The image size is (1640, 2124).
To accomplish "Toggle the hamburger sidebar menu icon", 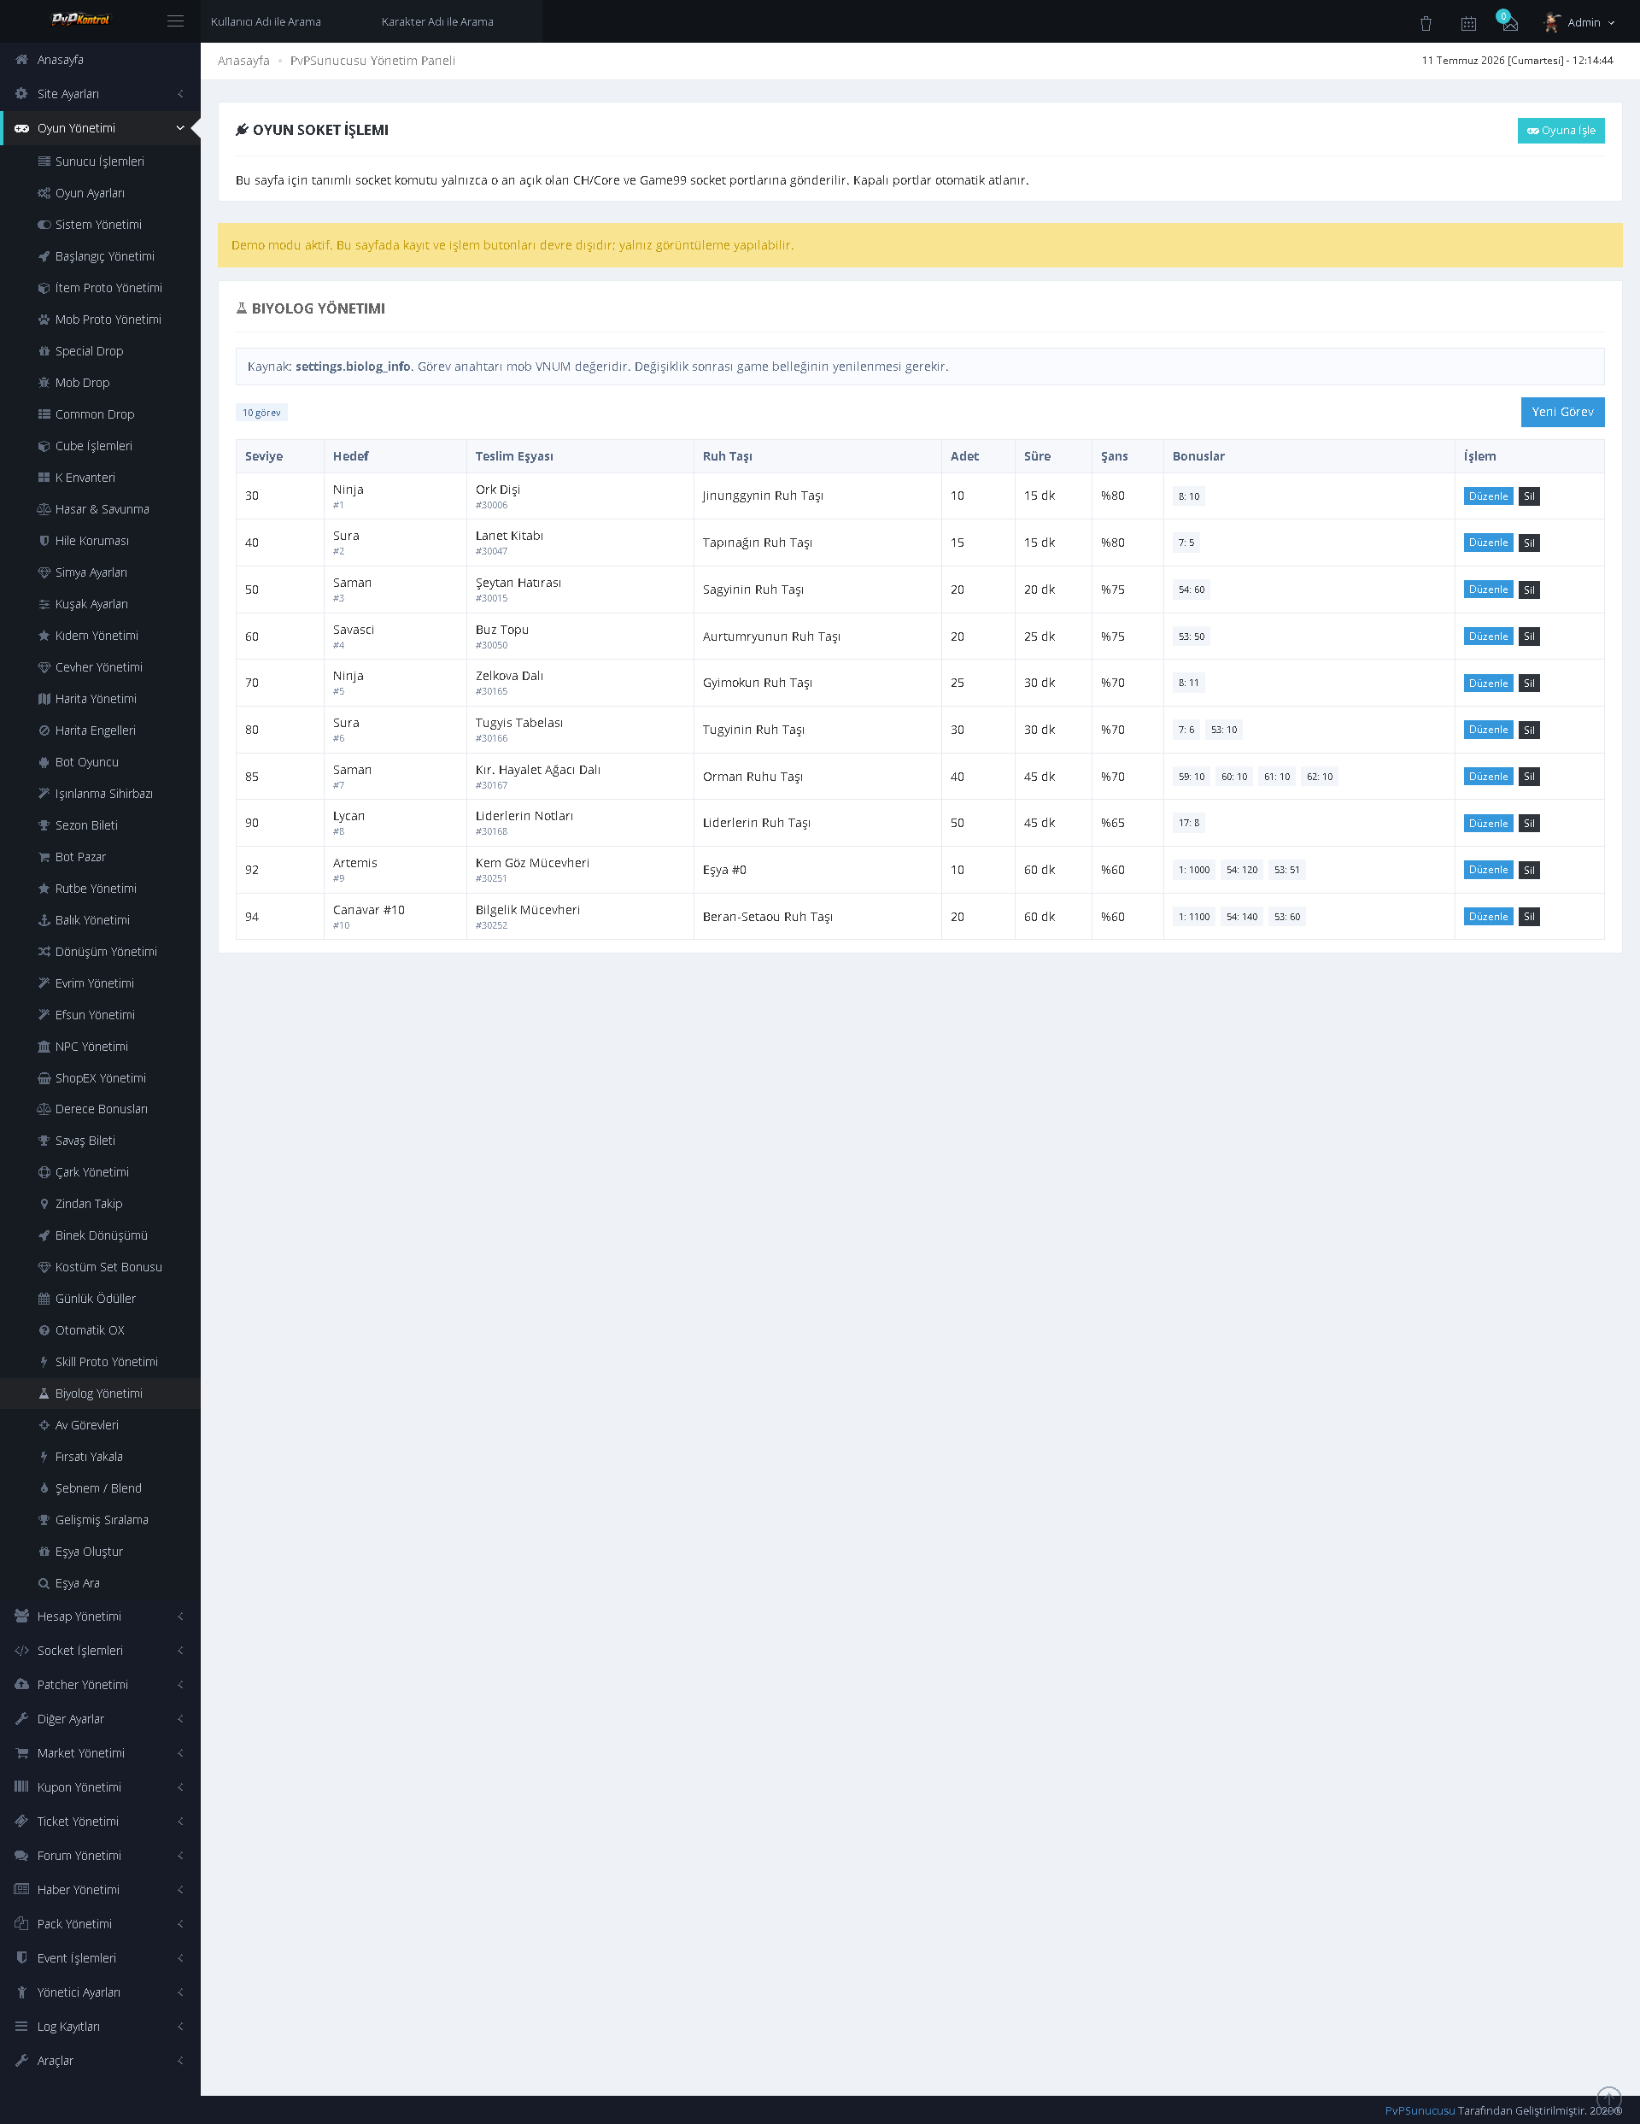I will point(175,21).
